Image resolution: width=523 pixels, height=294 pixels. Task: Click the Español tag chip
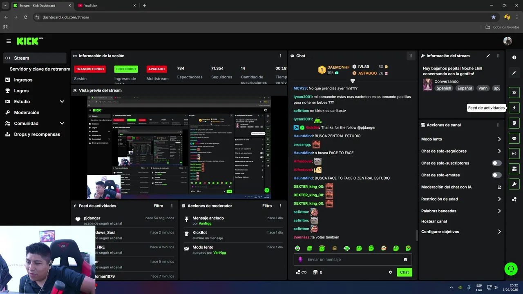[465, 88]
